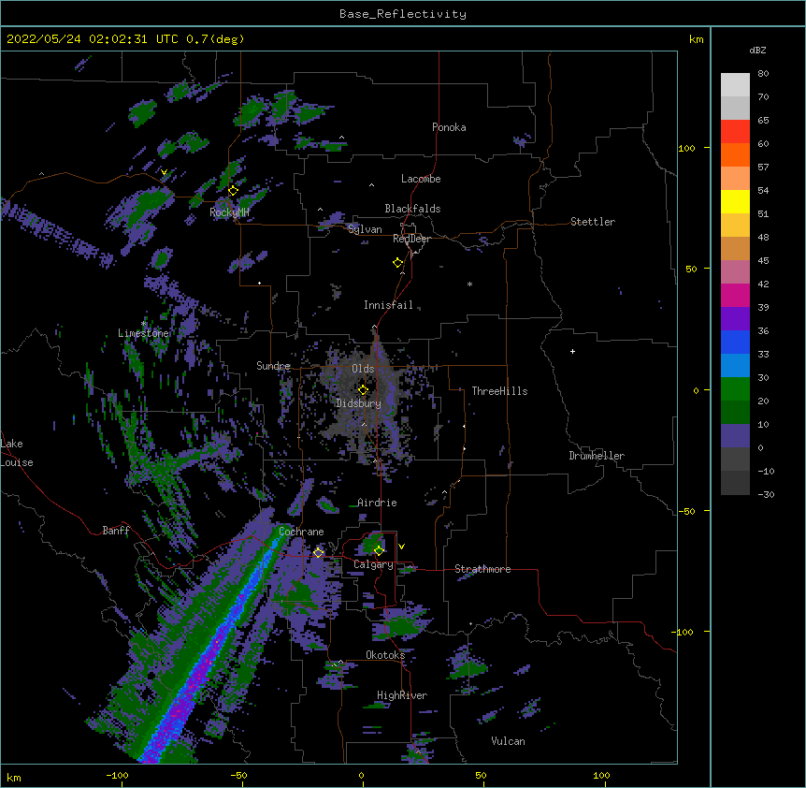This screenshot has width=806, height=788.
Task: Click the 54 dBZ yellow legend swatch
Action: [735, 201]
